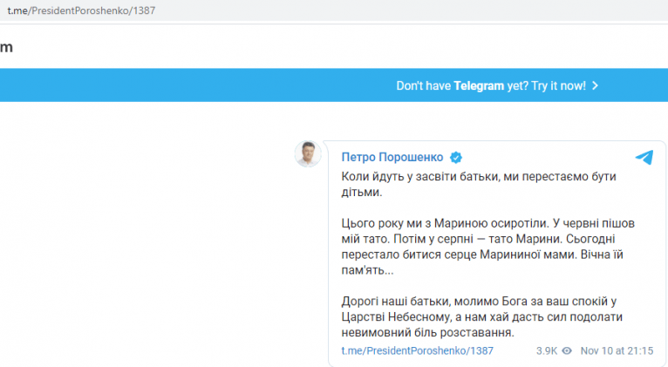Click the paragraph starting "Цього року ми з Мариною"
Screen dimensions: 668x367
point(487,247)
